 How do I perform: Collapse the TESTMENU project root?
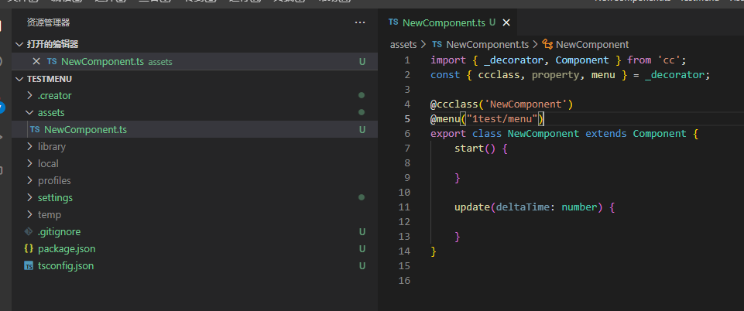(19, 78)
